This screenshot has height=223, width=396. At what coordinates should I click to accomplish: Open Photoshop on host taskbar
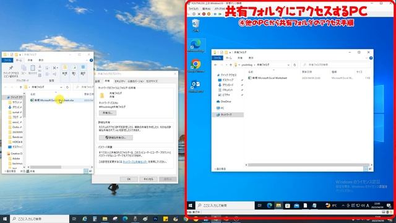pyautogui.click(x=155, y=219)
